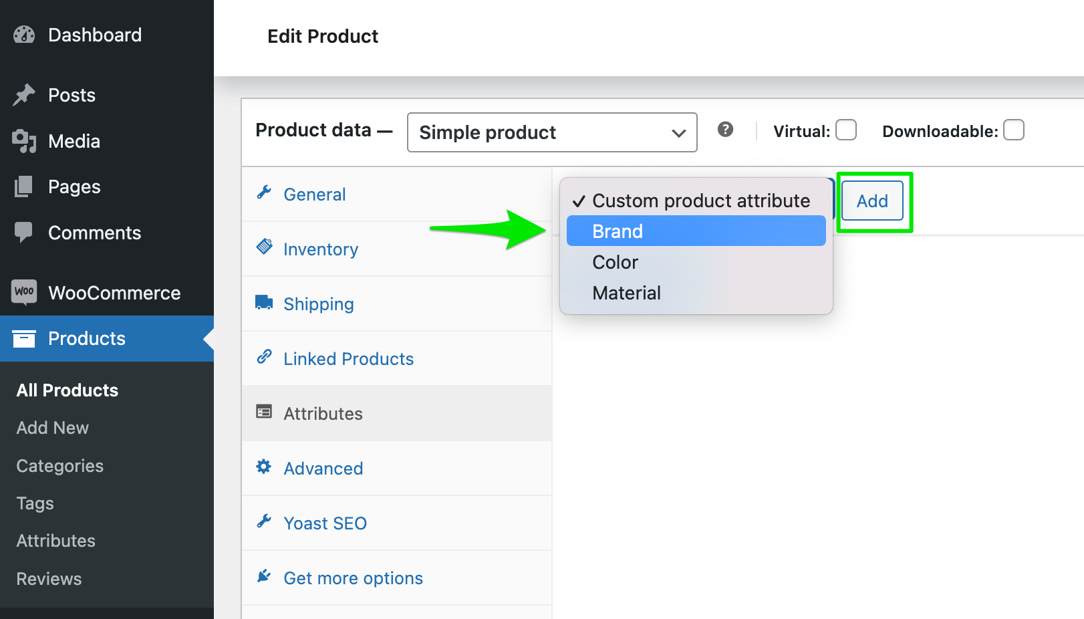Switch to the Attributes tab
Viewport: 1084px width, 619px height.
click(323, 412)
